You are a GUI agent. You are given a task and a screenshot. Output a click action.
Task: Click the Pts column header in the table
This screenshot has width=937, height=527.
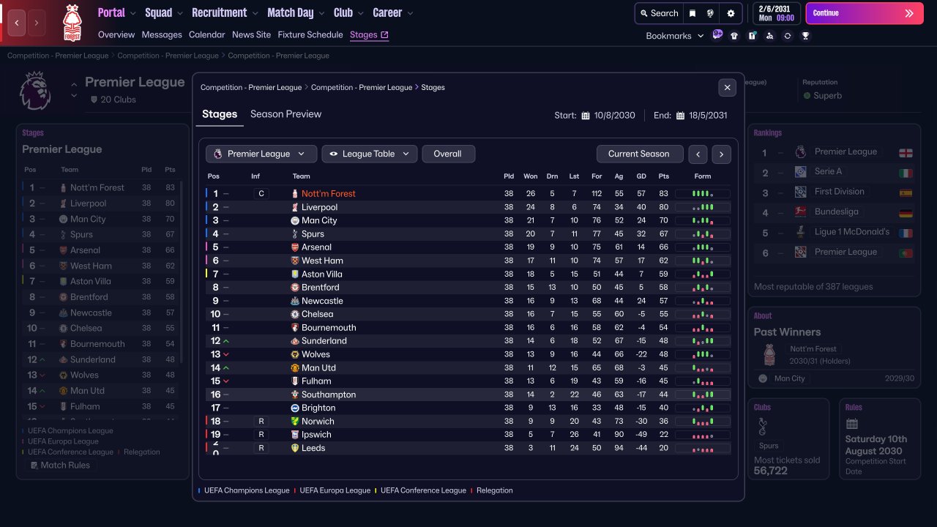point(663,176)
